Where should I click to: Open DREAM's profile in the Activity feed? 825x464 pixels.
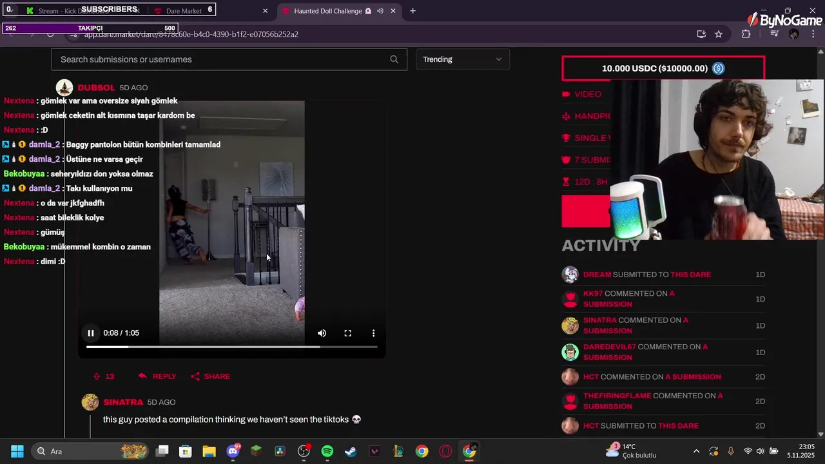[x=597, y=275]
